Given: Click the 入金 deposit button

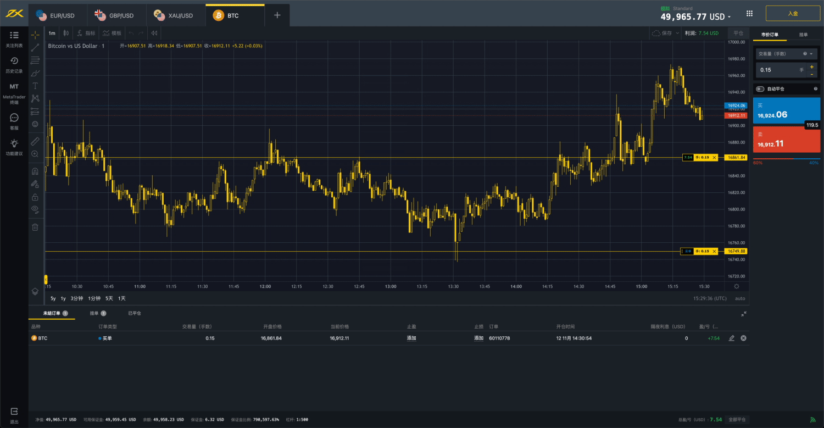Looking at the screenshot, I should (x=792, y=13).
